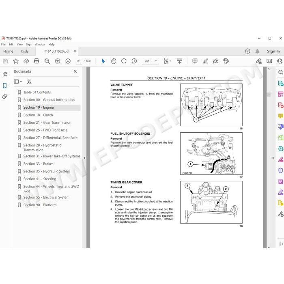
Task: Find the current bookmark icon
Action: [29, 82]
